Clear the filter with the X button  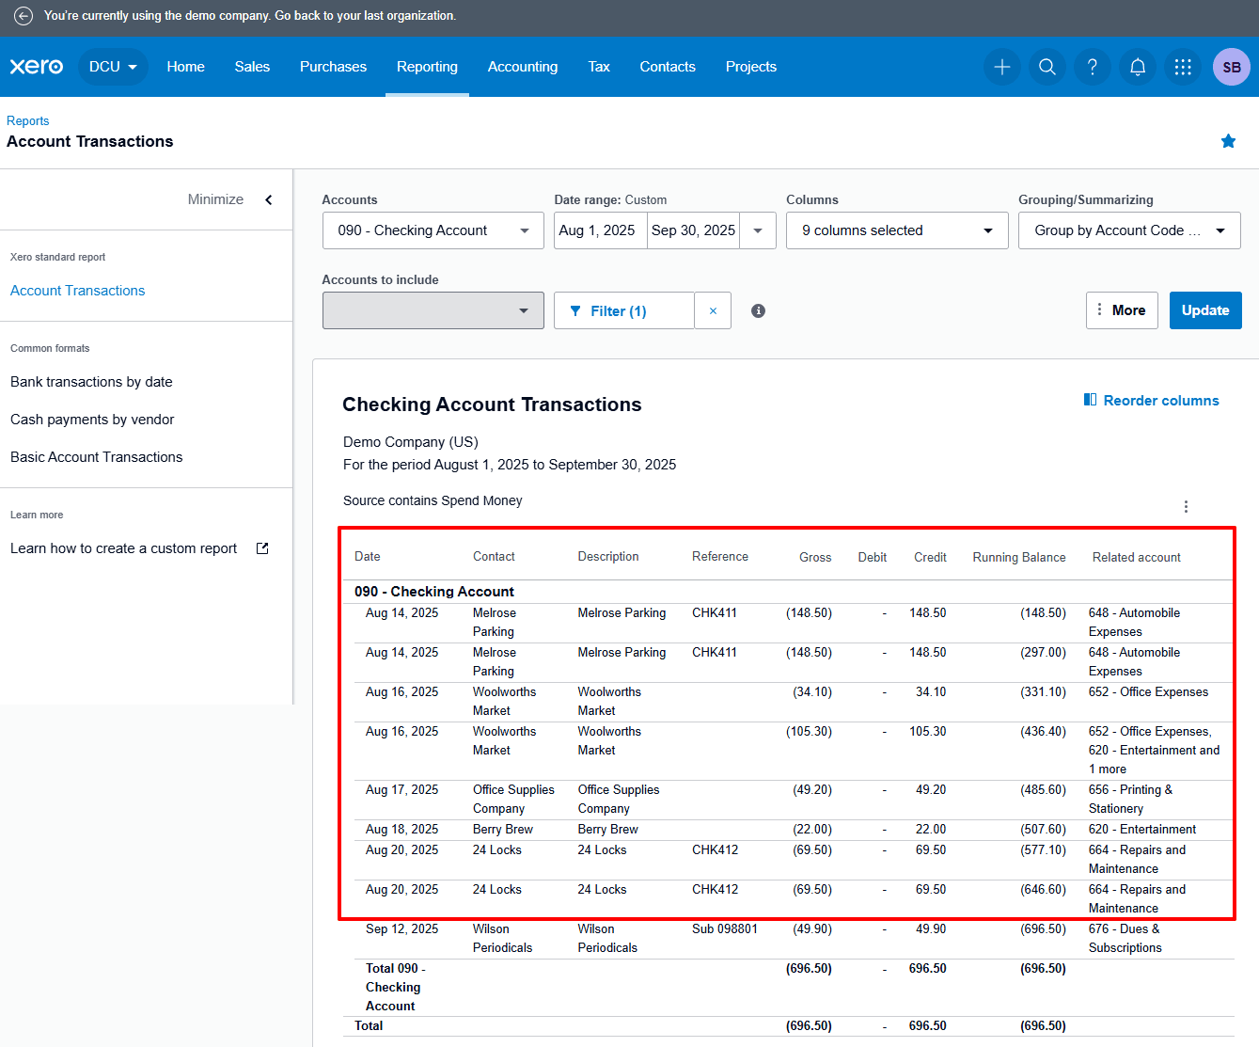[713, 311]
